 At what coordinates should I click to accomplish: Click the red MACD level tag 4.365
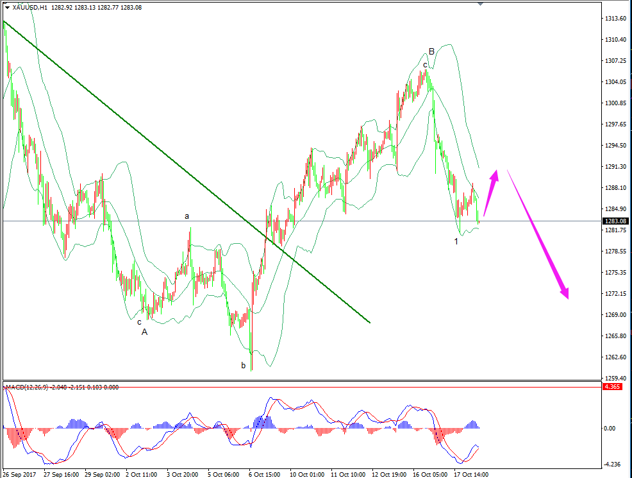click(x=612, y=387)
